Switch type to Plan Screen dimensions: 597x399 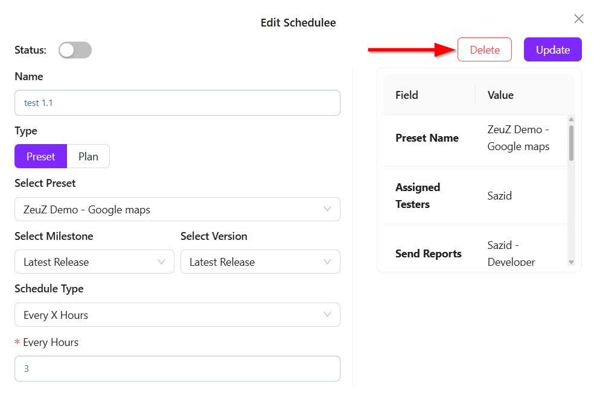[x=88, y=157]
